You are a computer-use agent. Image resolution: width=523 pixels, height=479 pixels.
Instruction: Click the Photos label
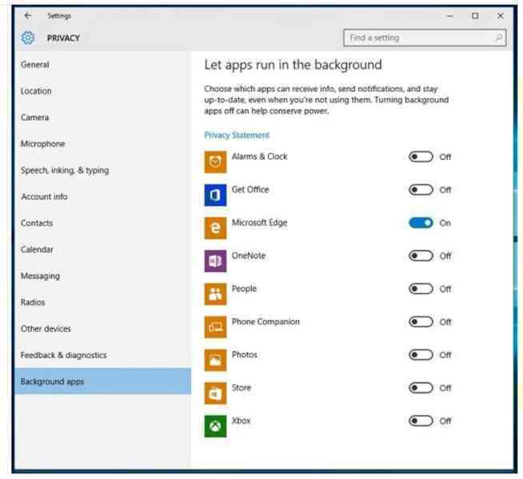click(x=245, y=354)
